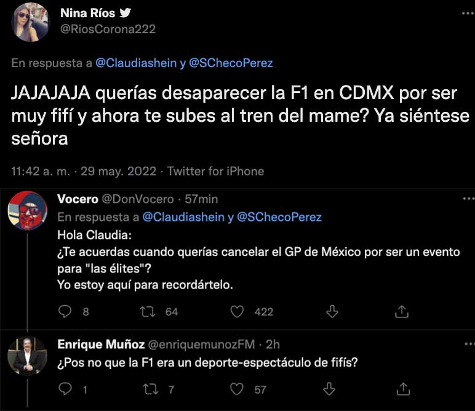Reply to Enrique Muñoz's tweet
The height and width of the screenshot is (411, 475).
coord(66,389)
